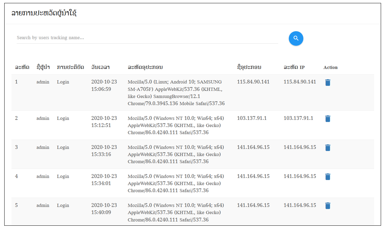
Task: Click IP address 141.164.96.15 in row 4
Action: pos(300,176)
